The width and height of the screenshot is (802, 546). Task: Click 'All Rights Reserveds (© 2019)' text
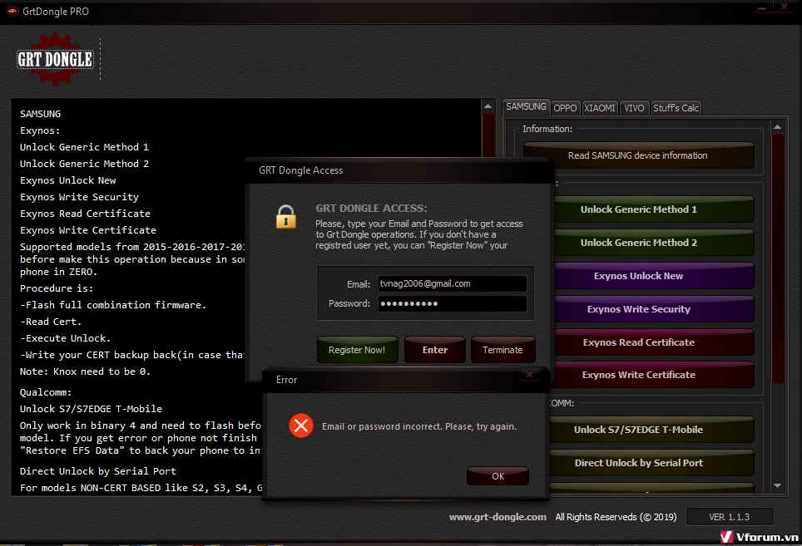pos(616,517)
